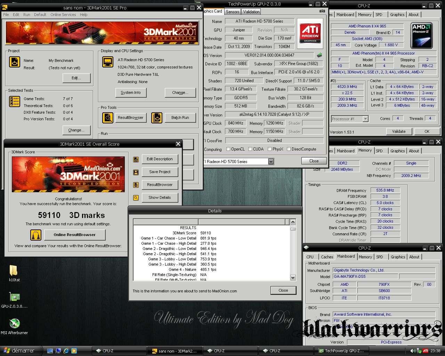Enable the DirectCompute checkbox in GPU-Z
This screenshot has width=445, height=356.
[x=289, y=149]
